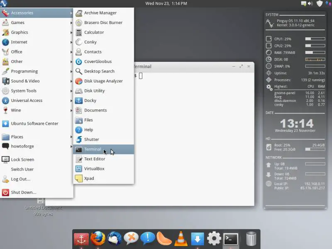
Task: Expand the Accessories category arrow
Action: (x=71, y=13)
